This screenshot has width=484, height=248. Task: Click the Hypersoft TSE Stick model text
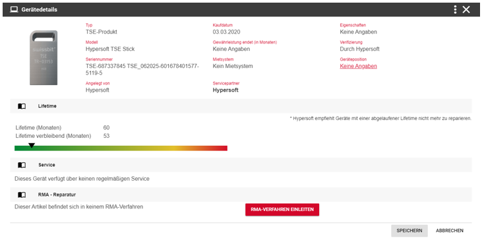click(110, 49)
